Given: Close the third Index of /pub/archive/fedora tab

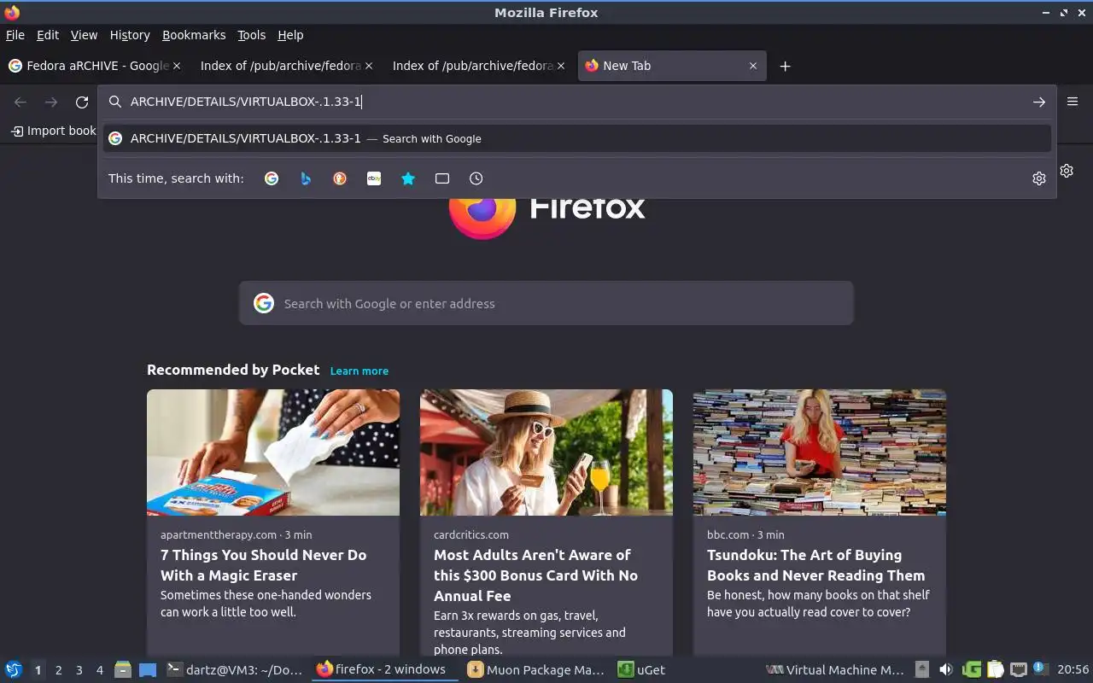Looking at the screenshot, I should tap(561, 66).
